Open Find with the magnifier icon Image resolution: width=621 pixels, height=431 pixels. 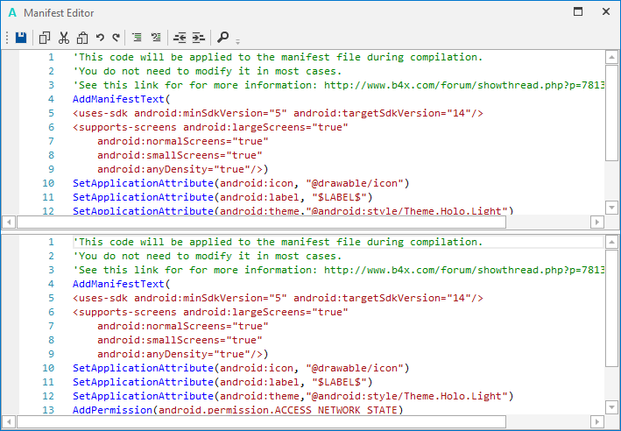(x=222, y=38)
